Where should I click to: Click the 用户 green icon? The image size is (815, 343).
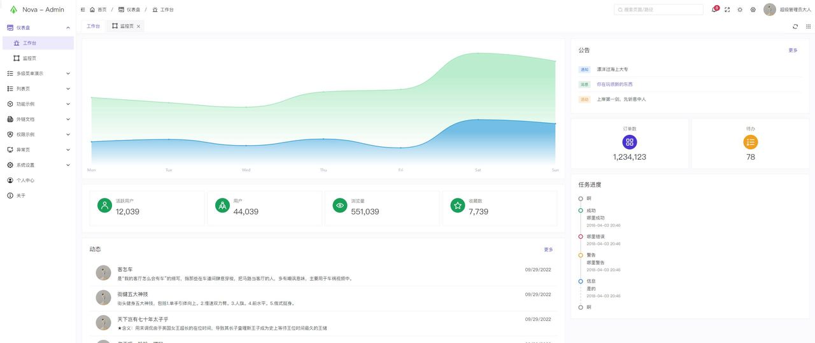point(222,206)
